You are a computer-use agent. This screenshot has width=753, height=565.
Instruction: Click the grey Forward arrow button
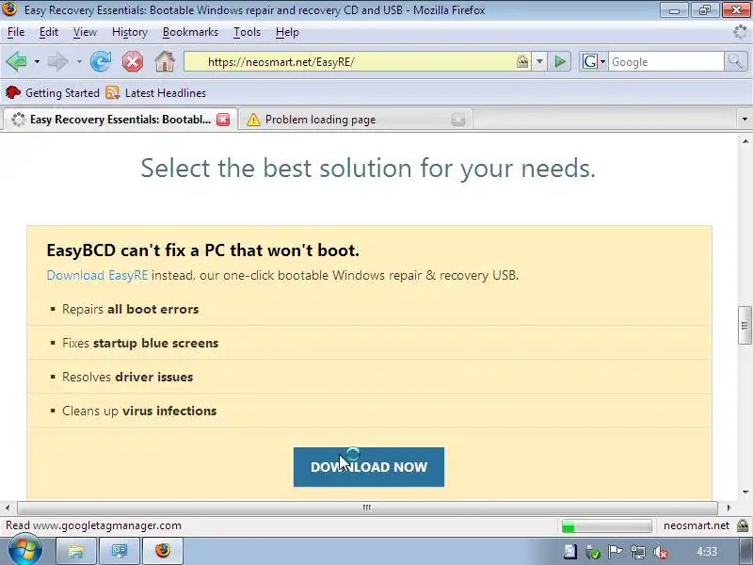tap(58, 61)
